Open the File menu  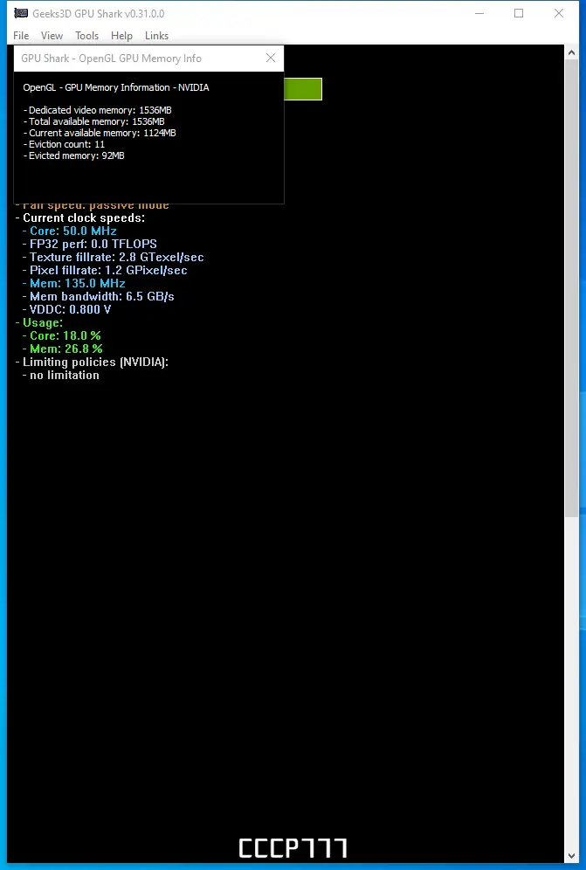click(21, 36)
